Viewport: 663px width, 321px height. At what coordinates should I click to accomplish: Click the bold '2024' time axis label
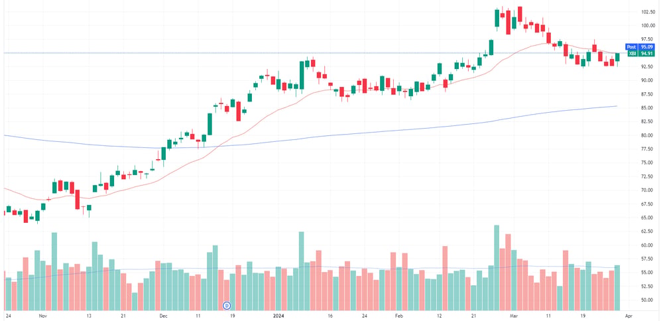[278, 316]
